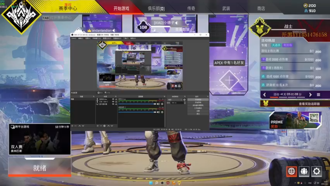
Task: Add a new source in OBS sources panel
Action: click(x=98, y=126)
